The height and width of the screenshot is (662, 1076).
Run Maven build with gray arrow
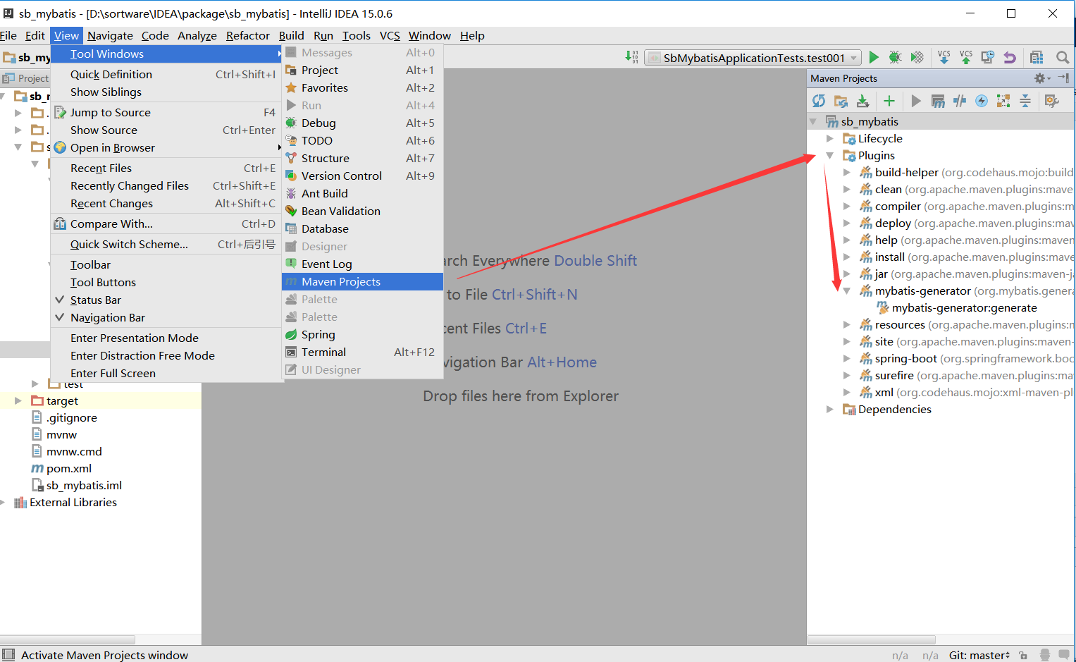coord(916,101)
